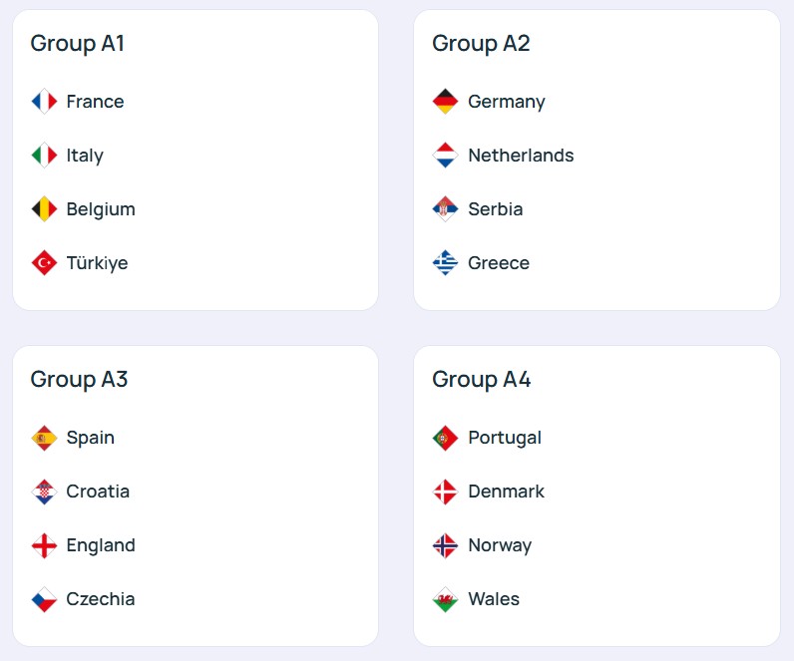Click the Serbia flag icon
This screenshot has width=794, height=661.
pyautogui.click(x=445, y=209)
